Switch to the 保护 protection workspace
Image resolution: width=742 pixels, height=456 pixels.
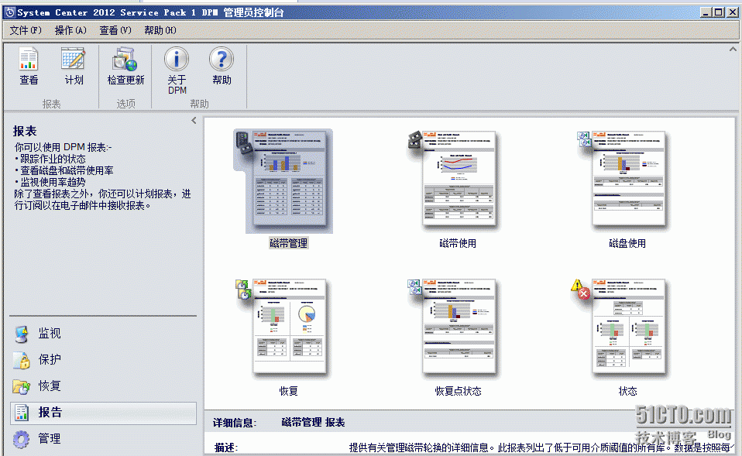pyautogui.click(x=103, y=359)
